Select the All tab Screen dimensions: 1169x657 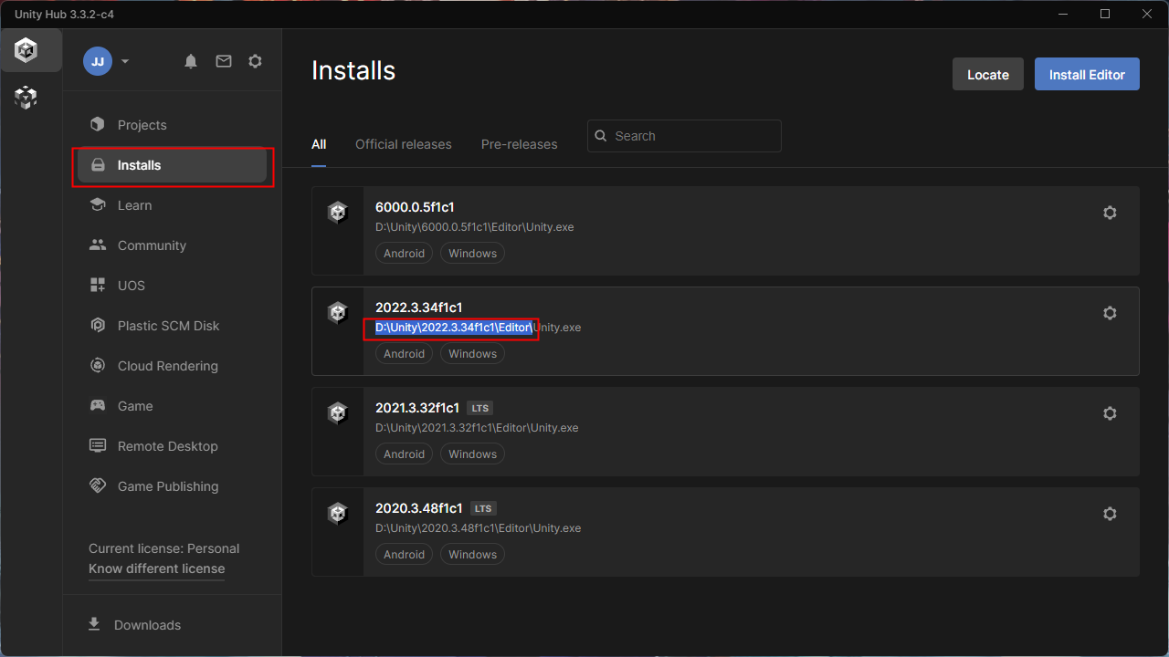coord(319,144)
